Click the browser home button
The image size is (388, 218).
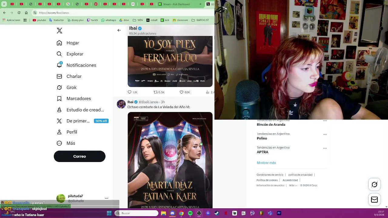26,13
